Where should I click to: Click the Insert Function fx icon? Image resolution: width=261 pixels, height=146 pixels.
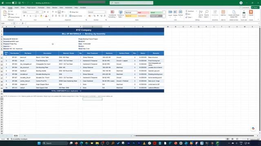23,24
